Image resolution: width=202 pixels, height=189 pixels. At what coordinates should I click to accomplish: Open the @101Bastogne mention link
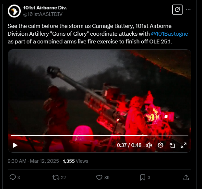click(169, 34)
